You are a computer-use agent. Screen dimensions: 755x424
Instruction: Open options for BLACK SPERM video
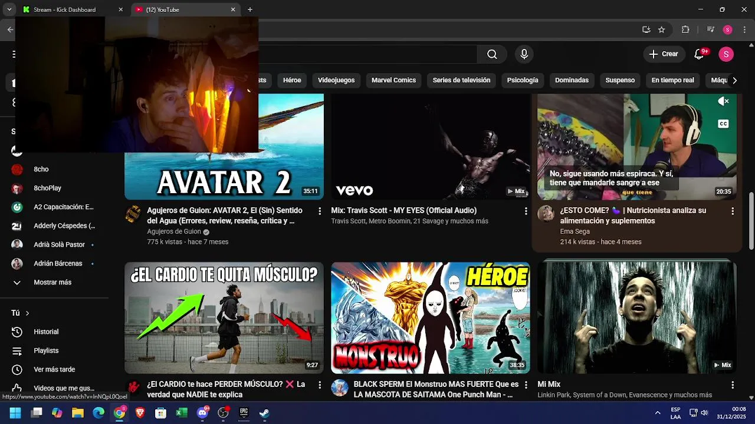[526, 385]
